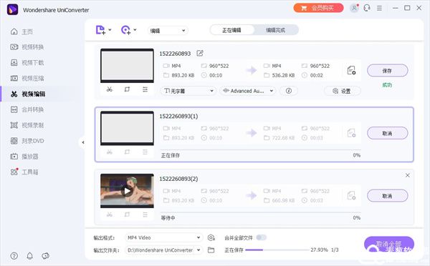Open the 输出文件夹 path dropdown
The height and width of the screenshot is (266, 430).
pyautogui.click(x=163, y=250)
